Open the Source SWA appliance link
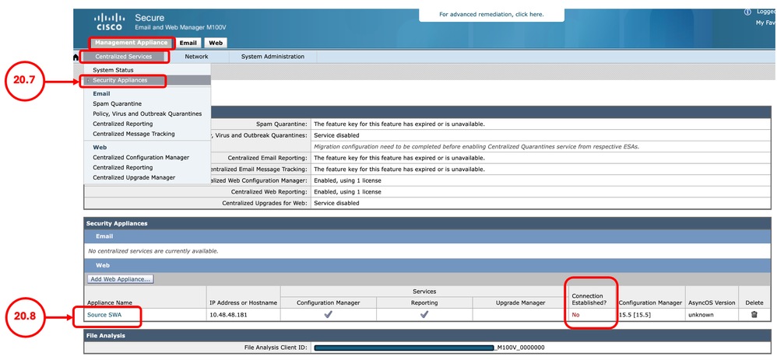 click(x=104, y=314)
